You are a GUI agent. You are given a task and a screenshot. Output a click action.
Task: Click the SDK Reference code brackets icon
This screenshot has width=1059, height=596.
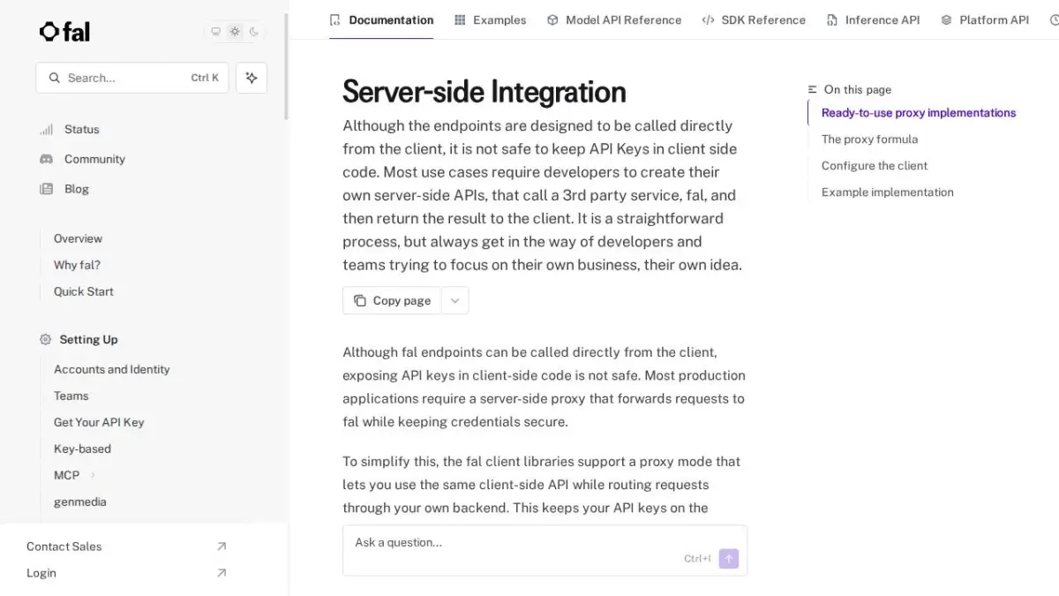[708, 19]
